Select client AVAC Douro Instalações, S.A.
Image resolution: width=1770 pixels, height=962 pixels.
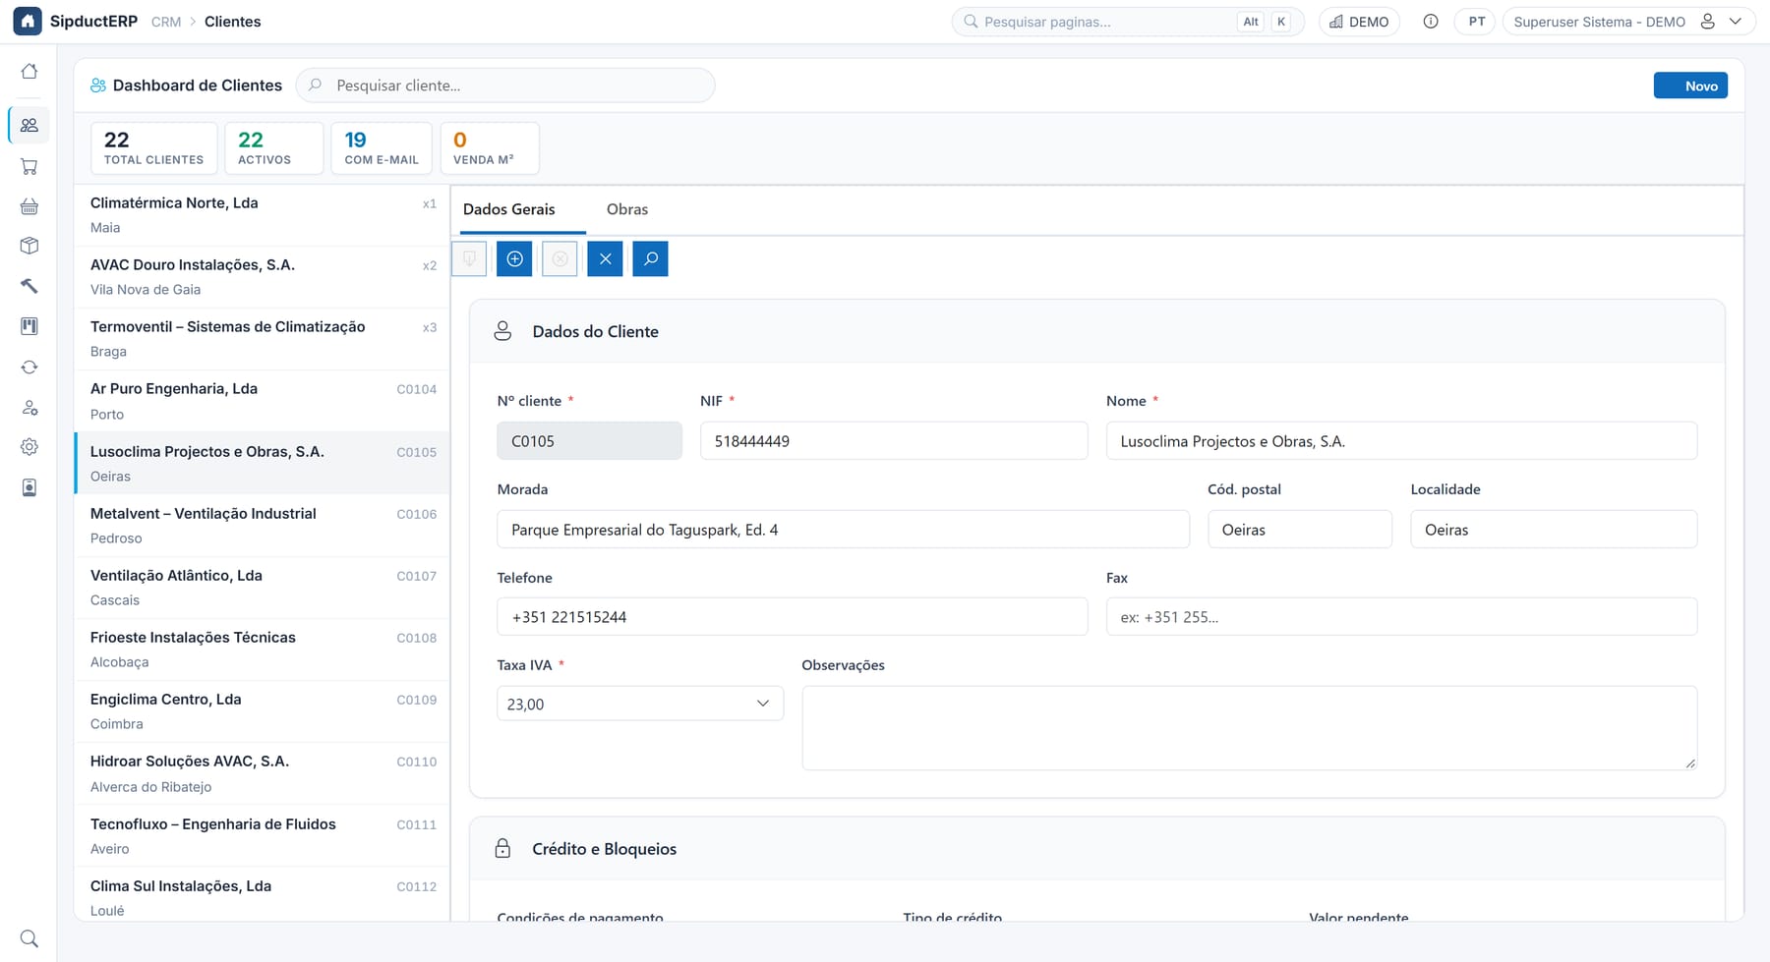click(x=262, y=277)
